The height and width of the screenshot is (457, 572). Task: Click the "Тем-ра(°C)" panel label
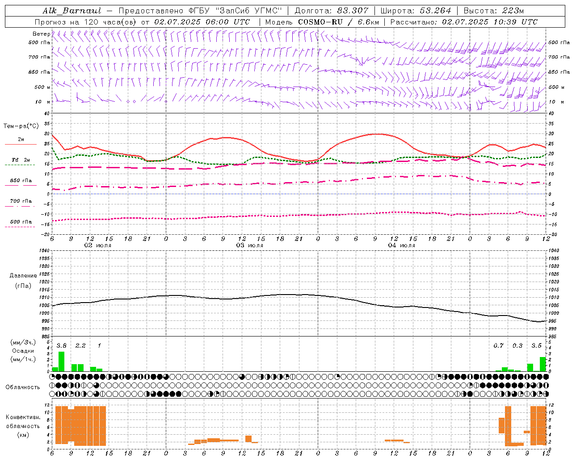(21, 126)
